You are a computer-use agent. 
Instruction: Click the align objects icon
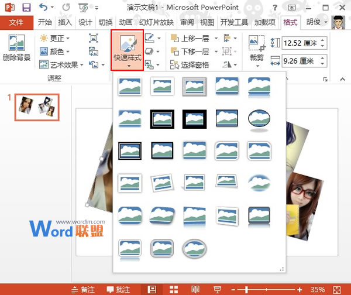[x=227, y=38]
